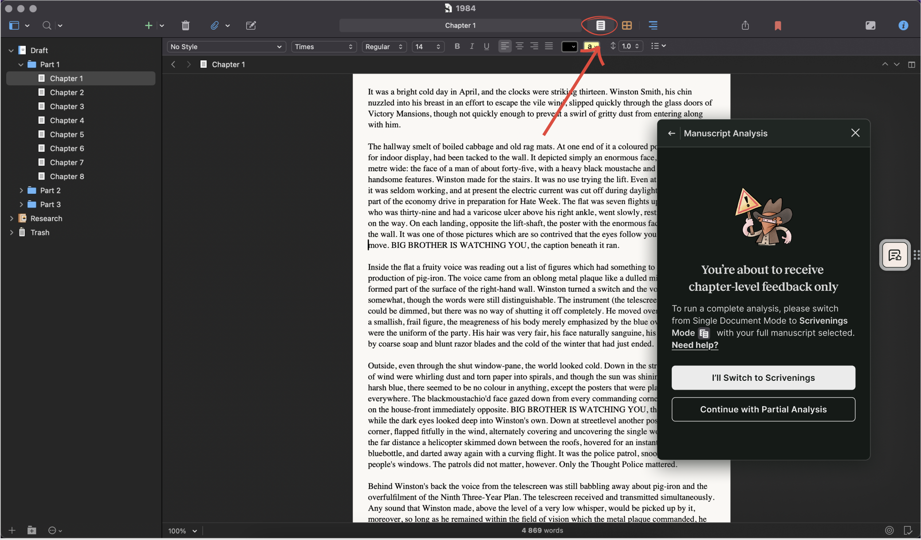
Task: Toggle bold formatting
Action: tap(457, 46)
